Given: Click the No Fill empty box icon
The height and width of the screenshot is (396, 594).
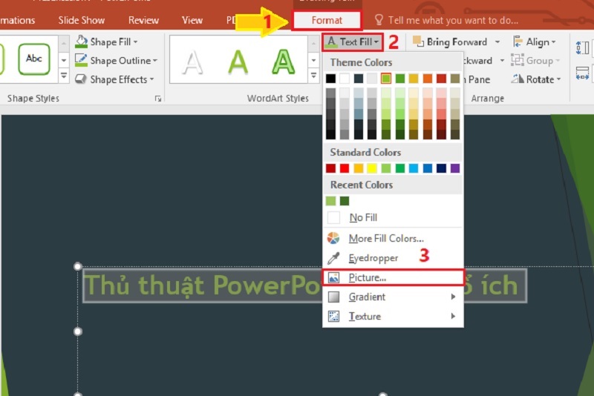Looking at the screenshot, I should click(333, 217).
